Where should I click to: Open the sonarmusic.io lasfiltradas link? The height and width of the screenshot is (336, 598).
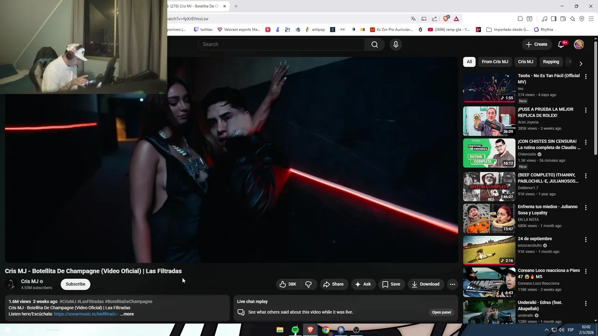(86, 314)
